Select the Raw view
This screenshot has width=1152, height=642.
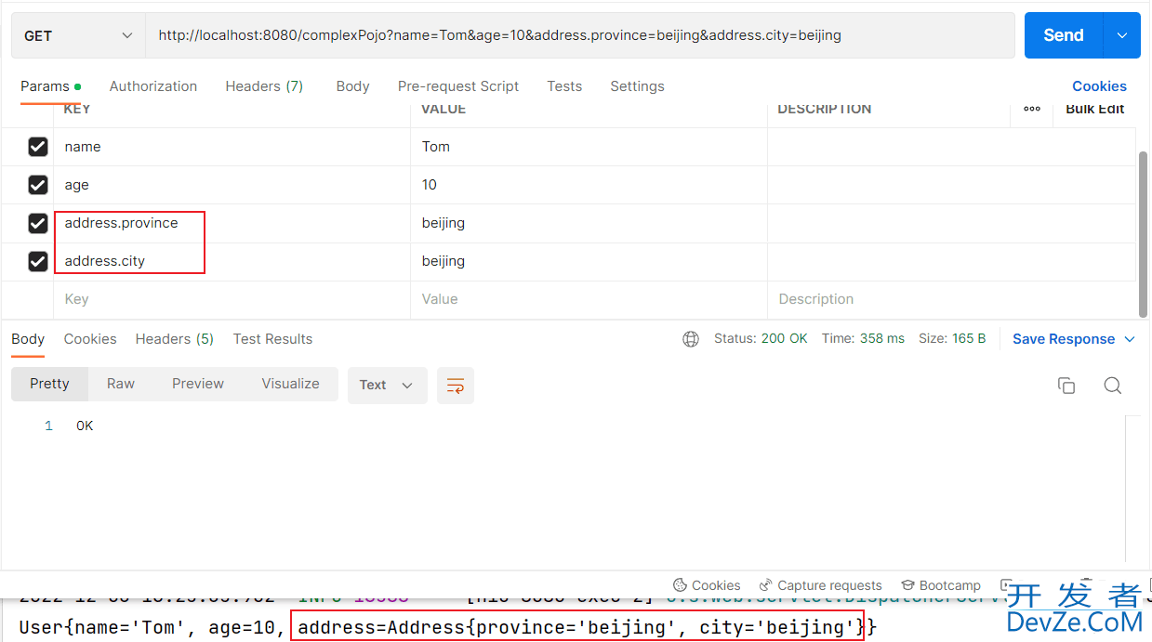[x=121, y=384]
